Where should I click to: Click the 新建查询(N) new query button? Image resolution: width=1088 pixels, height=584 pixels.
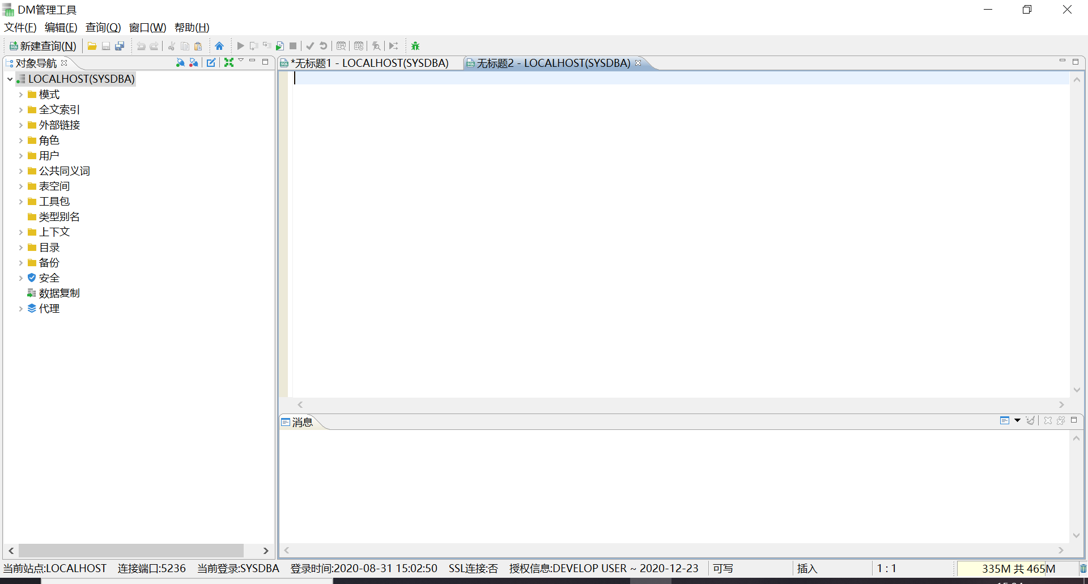point(42,46)
